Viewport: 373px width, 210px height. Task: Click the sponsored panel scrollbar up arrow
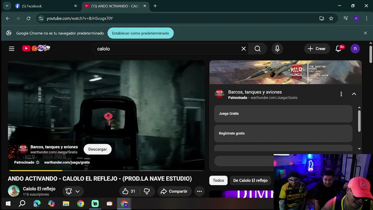(x=359, y=108)
